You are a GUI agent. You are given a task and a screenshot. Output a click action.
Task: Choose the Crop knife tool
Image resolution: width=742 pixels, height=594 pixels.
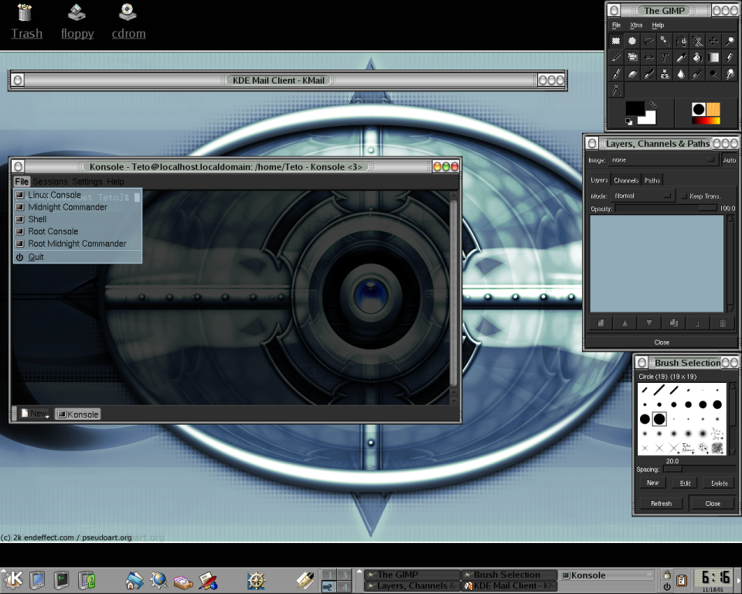click(x=616, y=58)
